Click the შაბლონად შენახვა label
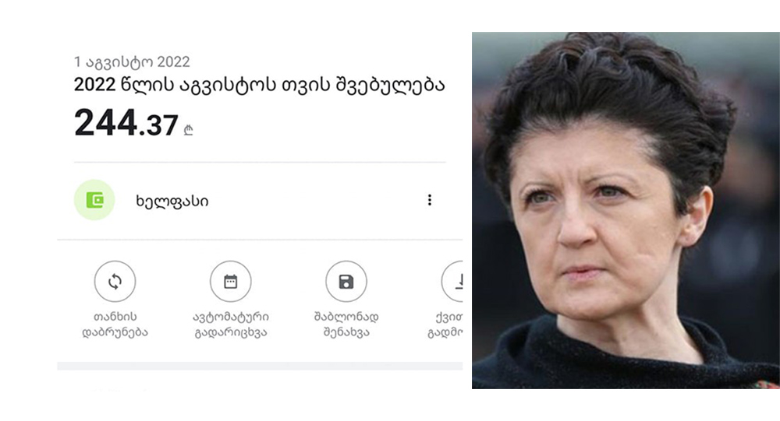780x421 pixels. [346, 325]
